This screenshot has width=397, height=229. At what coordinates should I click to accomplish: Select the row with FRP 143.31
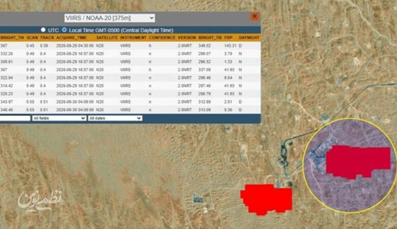pos(130,46)
